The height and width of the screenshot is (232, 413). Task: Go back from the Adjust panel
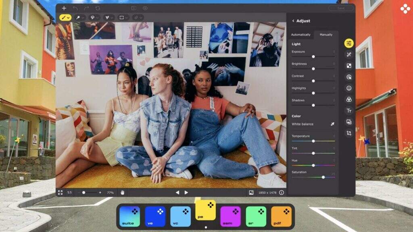click(293, 21)
